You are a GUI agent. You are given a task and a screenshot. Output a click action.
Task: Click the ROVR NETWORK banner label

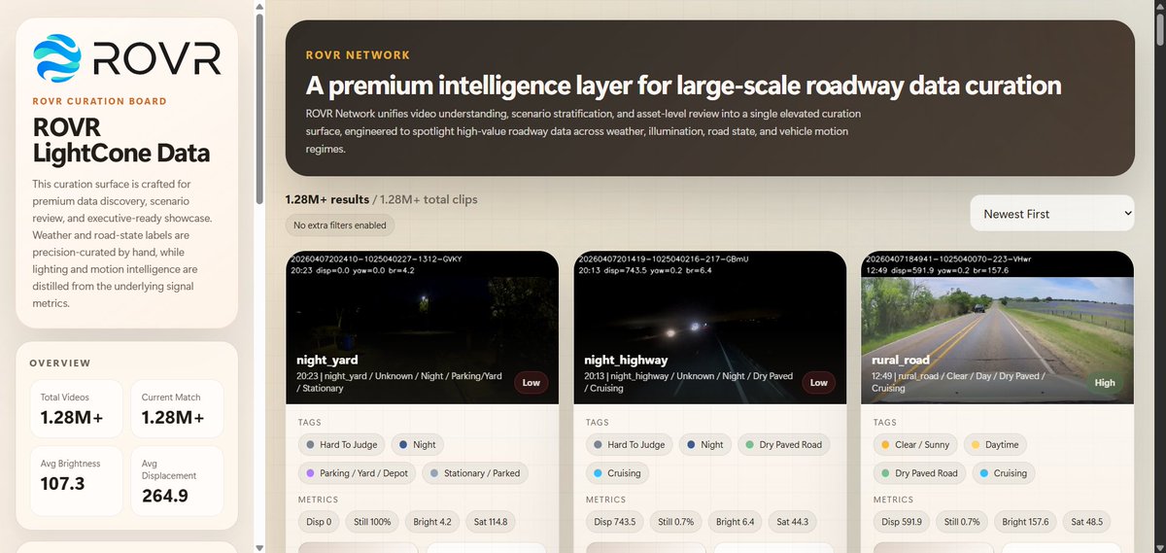pos(358,55)
